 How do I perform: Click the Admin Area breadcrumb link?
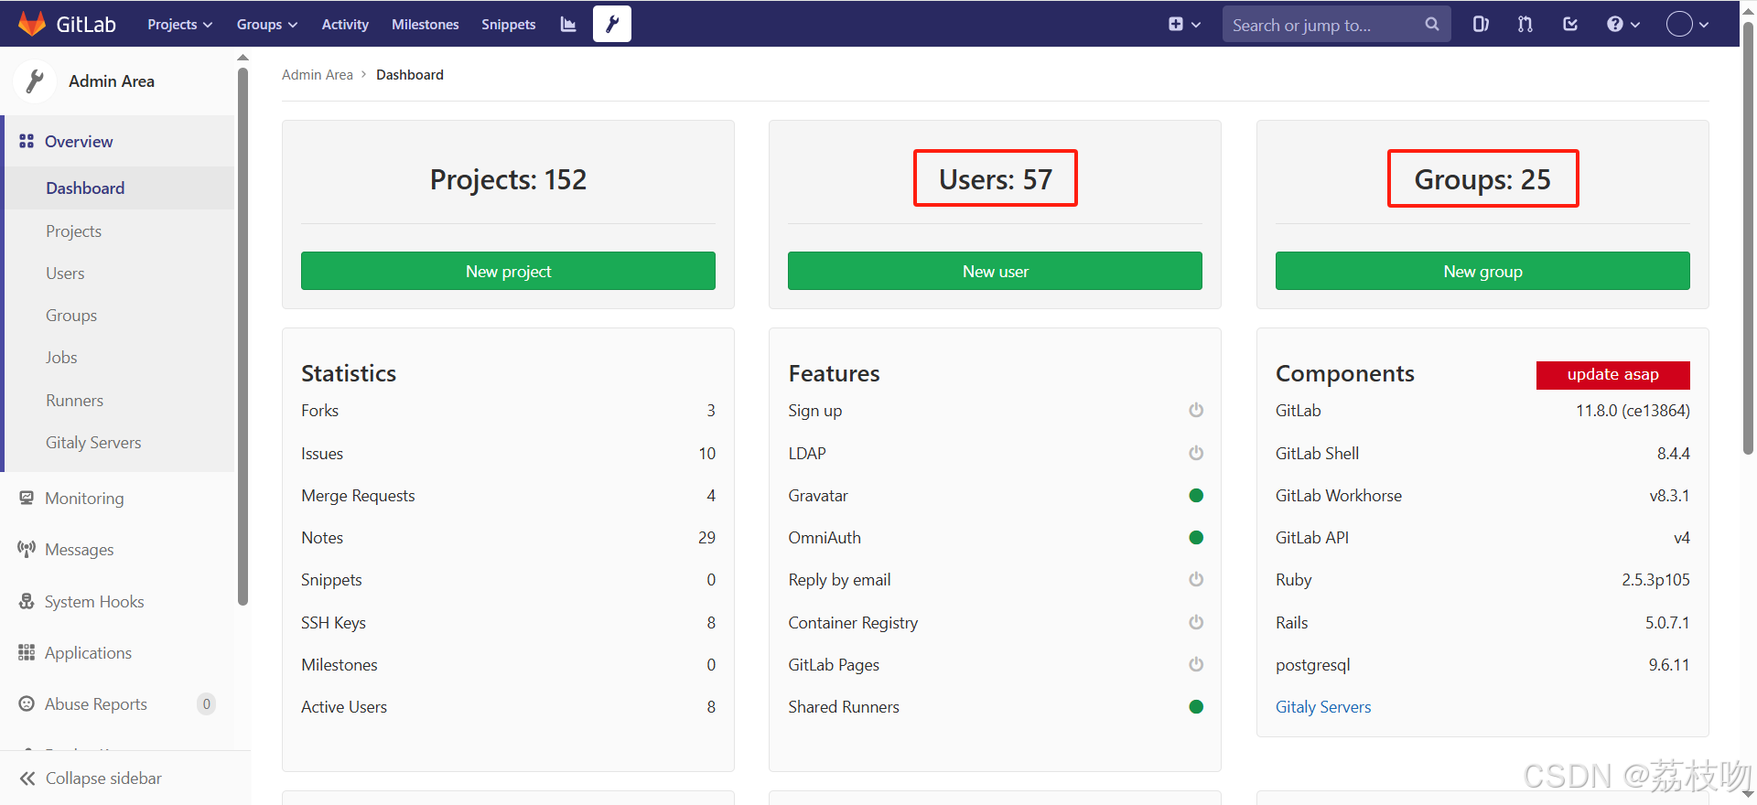coord(318,75)
